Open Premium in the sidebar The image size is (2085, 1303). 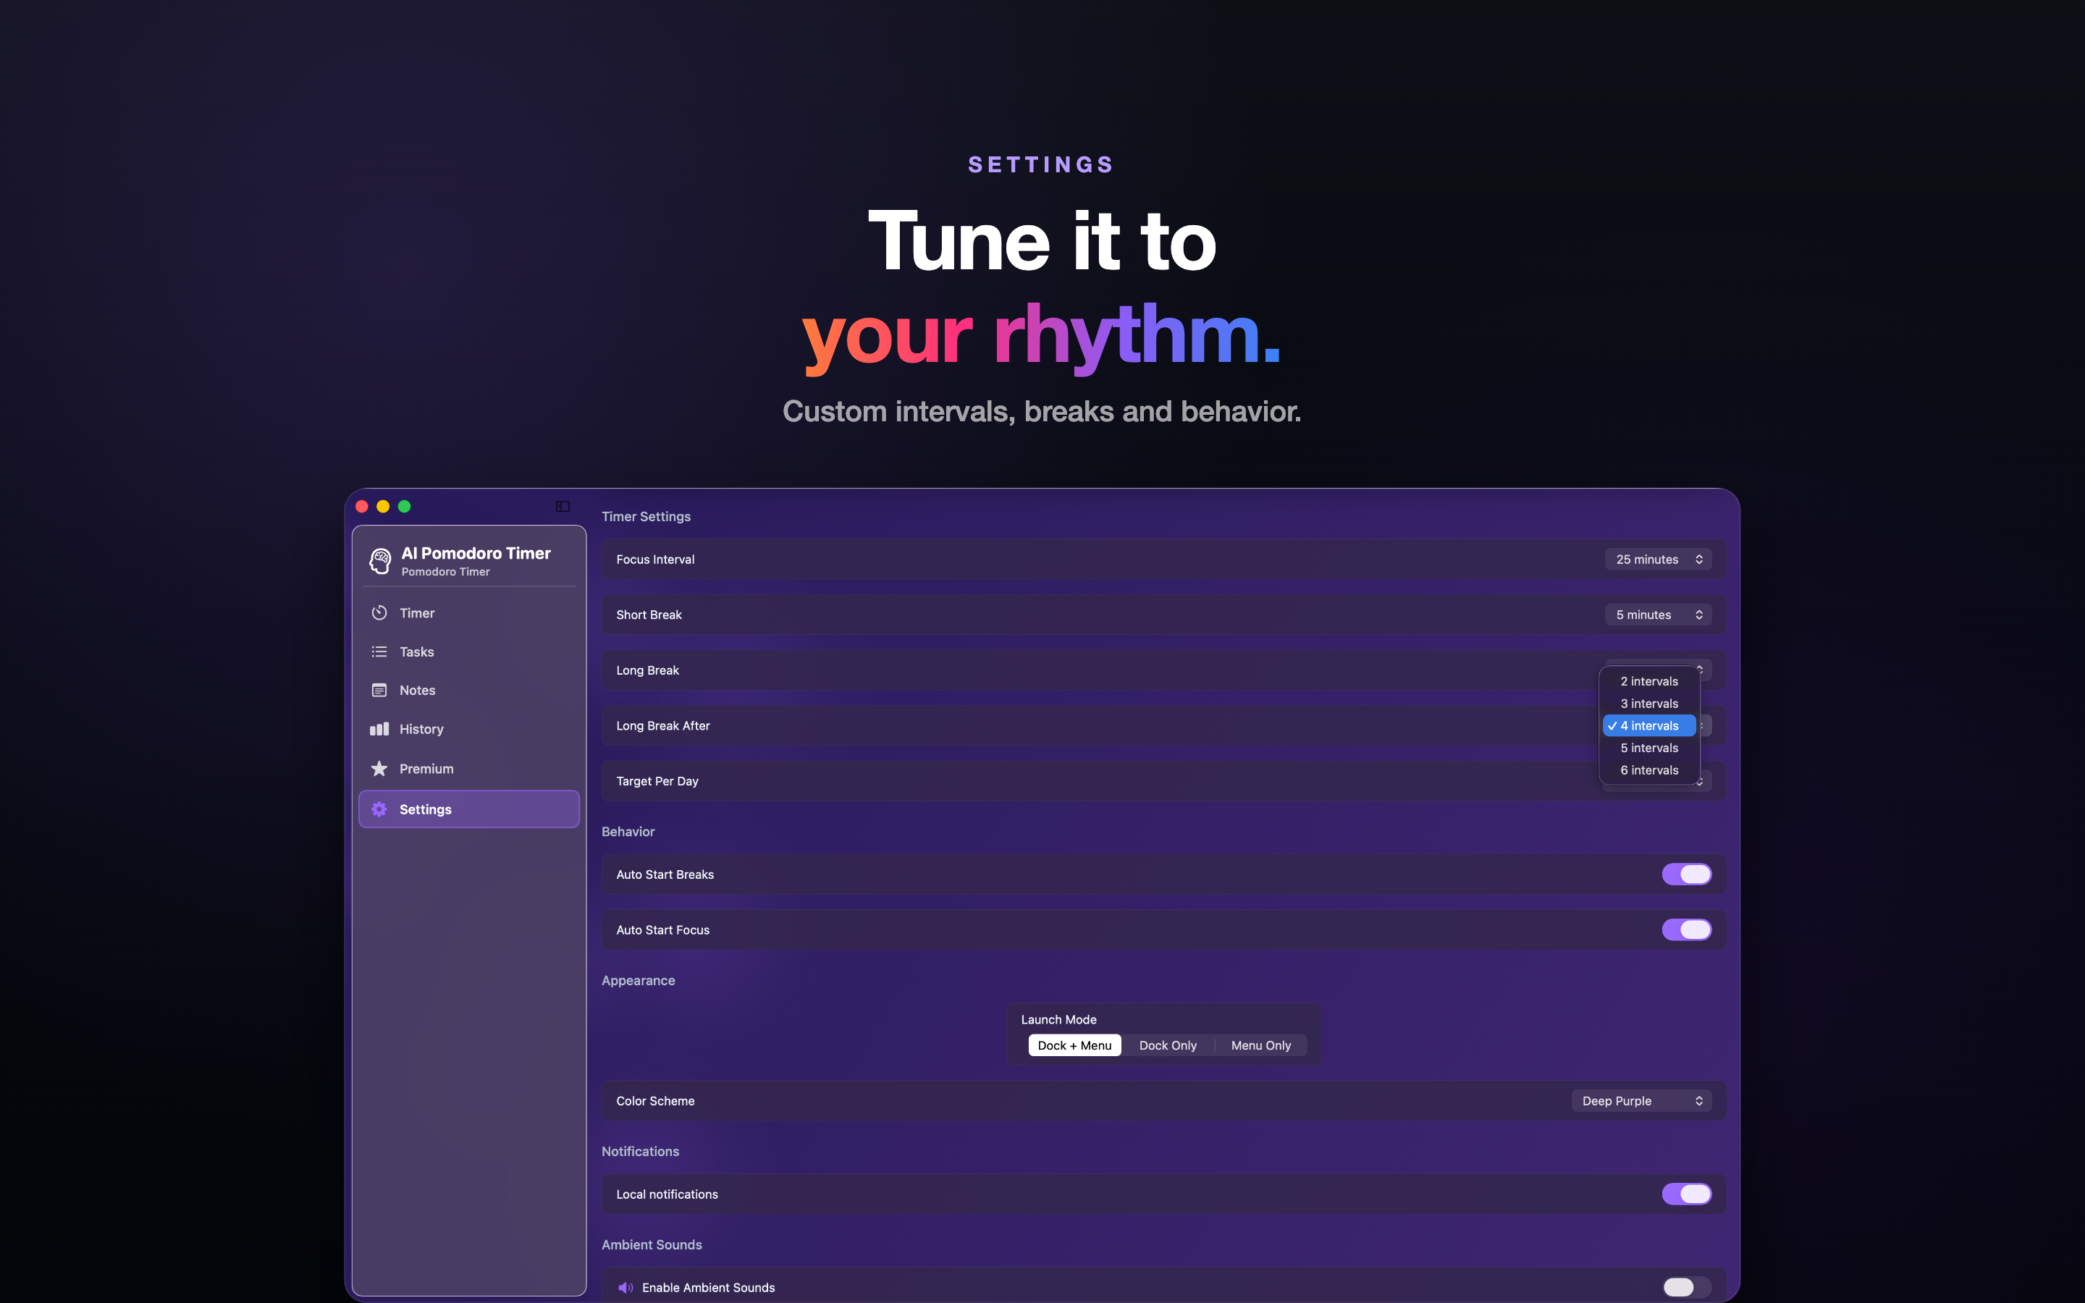pos(468,768)
